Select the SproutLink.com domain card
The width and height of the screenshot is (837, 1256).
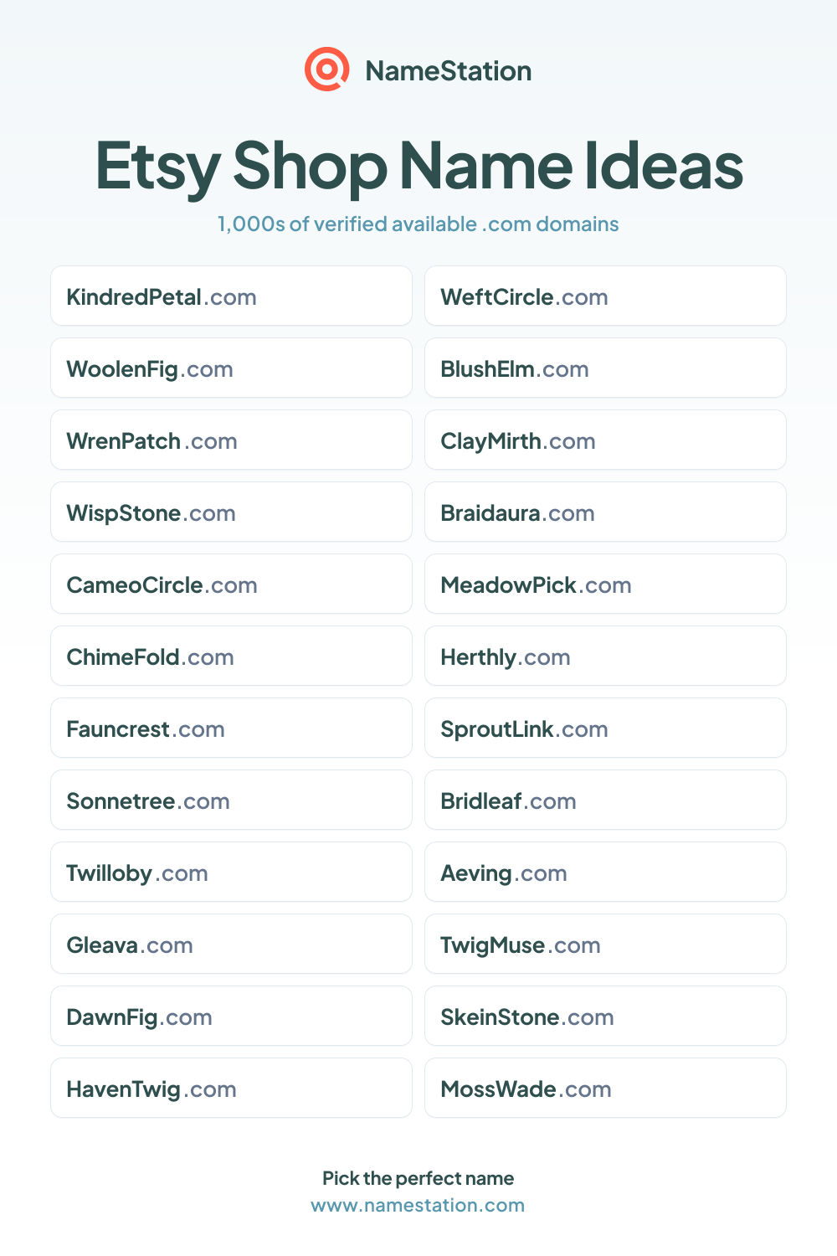click(605, 728)
